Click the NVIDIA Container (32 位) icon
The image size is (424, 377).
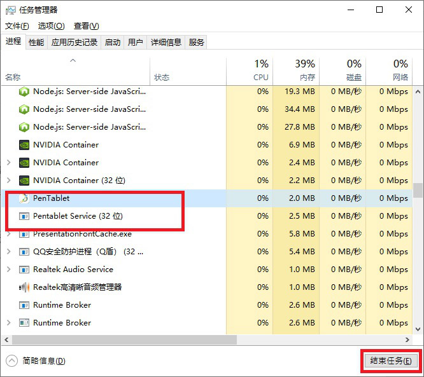[24, 181]
